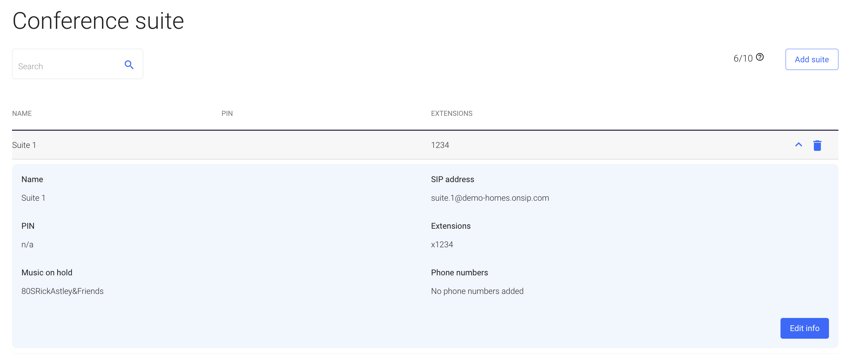Click the PIN column header
This screenshot has height=354, width=849.
[x=227, y=113]
